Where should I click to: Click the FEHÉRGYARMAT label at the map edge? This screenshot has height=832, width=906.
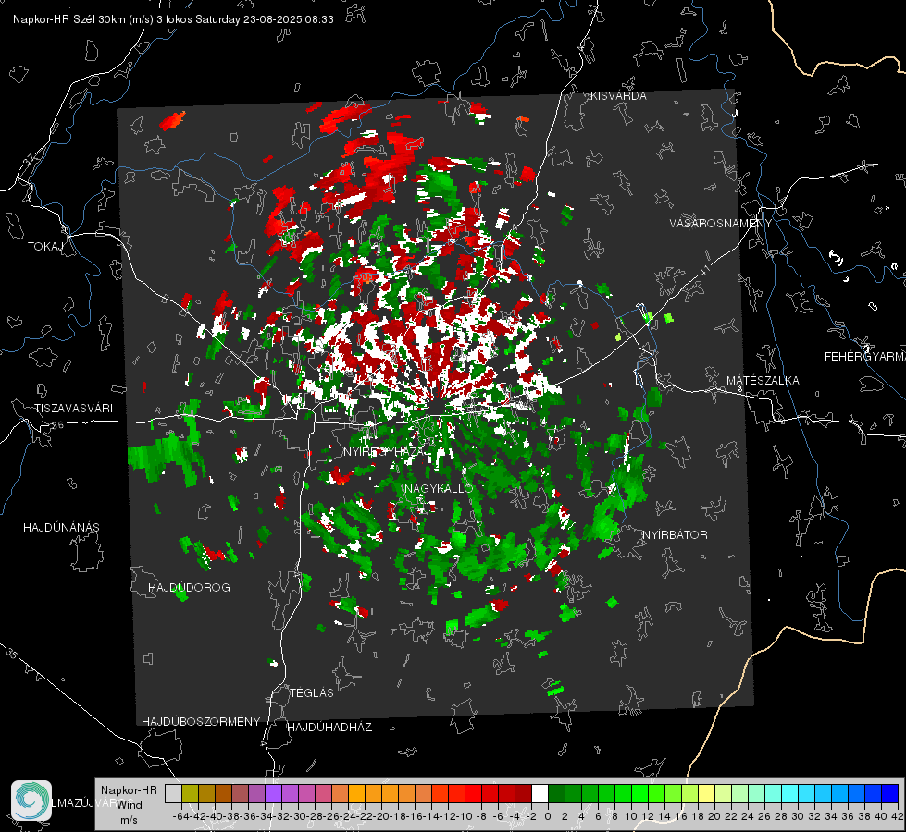coord(864,357)
